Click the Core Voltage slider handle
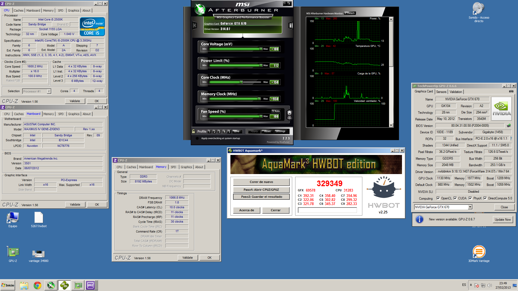 coord(261,49)
